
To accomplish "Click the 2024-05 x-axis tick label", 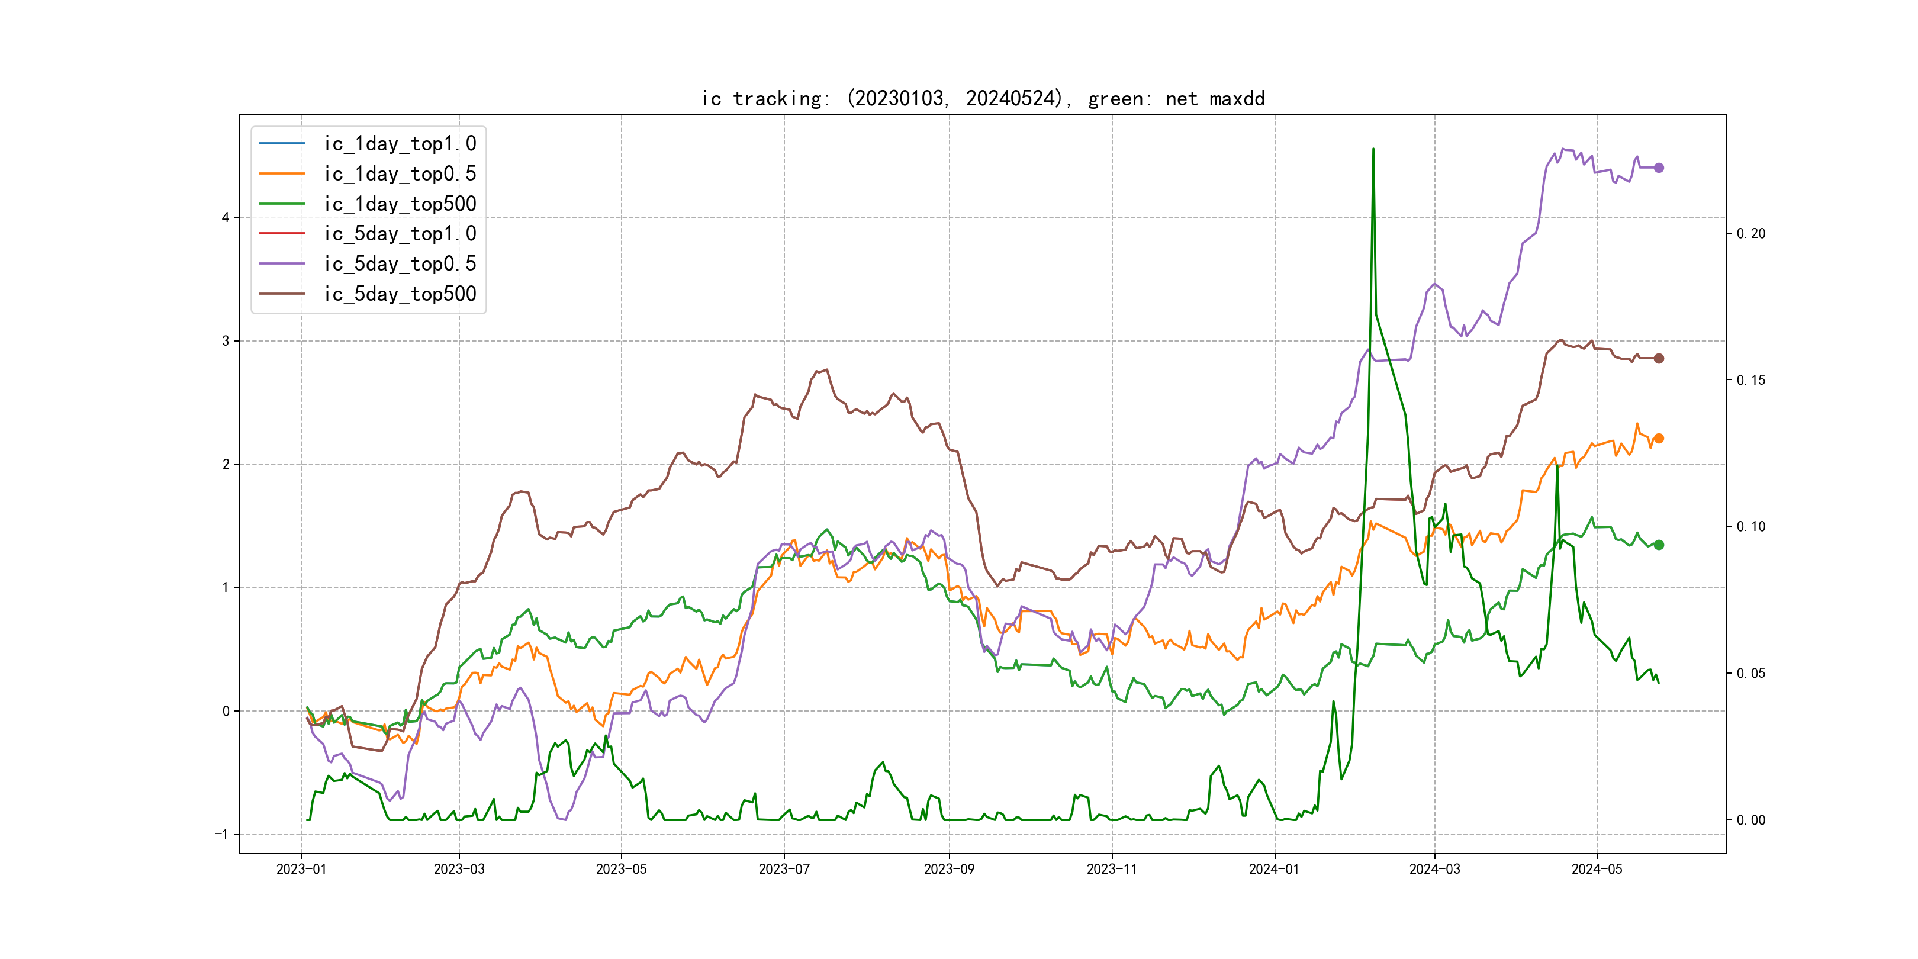I will pos(1597,869).
